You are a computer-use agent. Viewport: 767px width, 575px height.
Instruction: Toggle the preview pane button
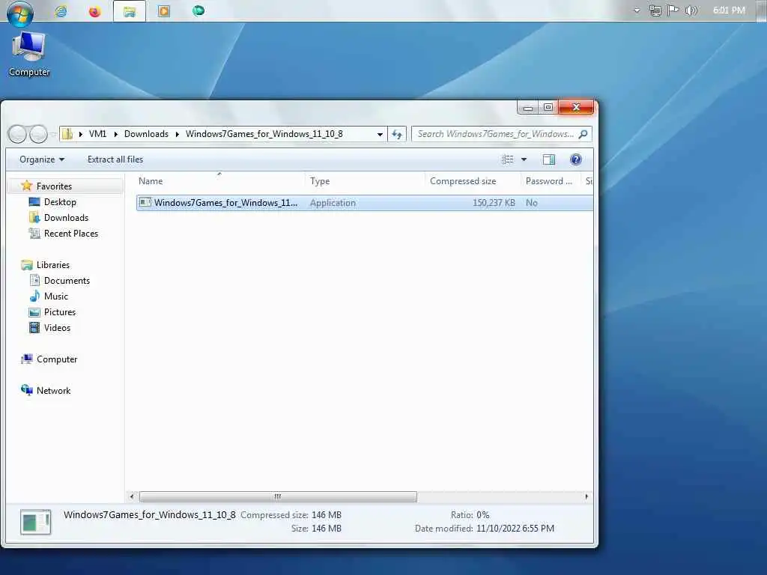[x=549, y=159]
